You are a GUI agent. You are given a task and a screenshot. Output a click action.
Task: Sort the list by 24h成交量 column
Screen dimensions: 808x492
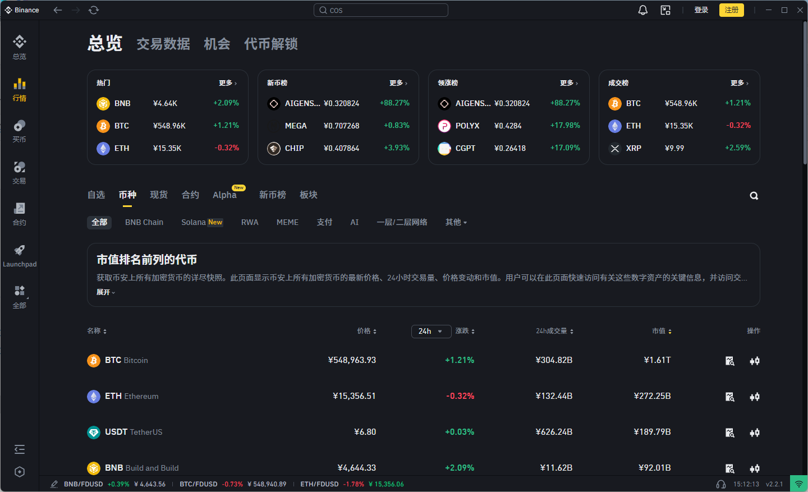tap(554, 331)
